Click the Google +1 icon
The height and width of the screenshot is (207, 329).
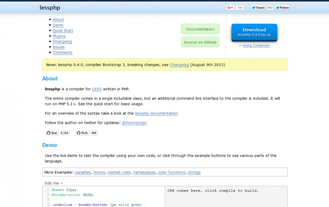pyautogui.click(x=230, y=7)
